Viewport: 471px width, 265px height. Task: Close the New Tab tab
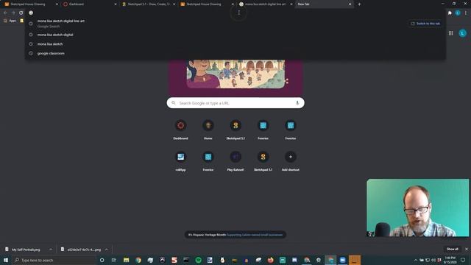[x=350, y=4]
